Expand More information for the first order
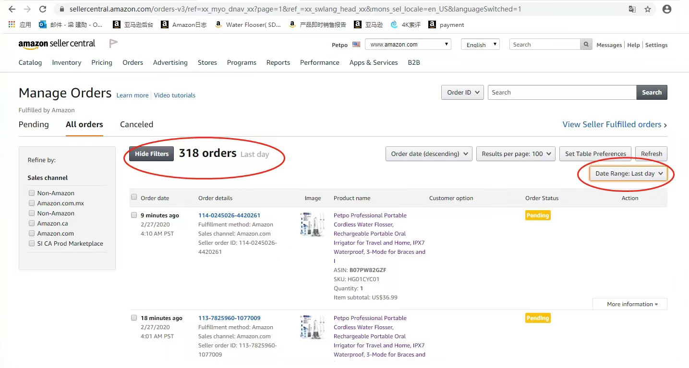689x368 pixels. (630, 304)
